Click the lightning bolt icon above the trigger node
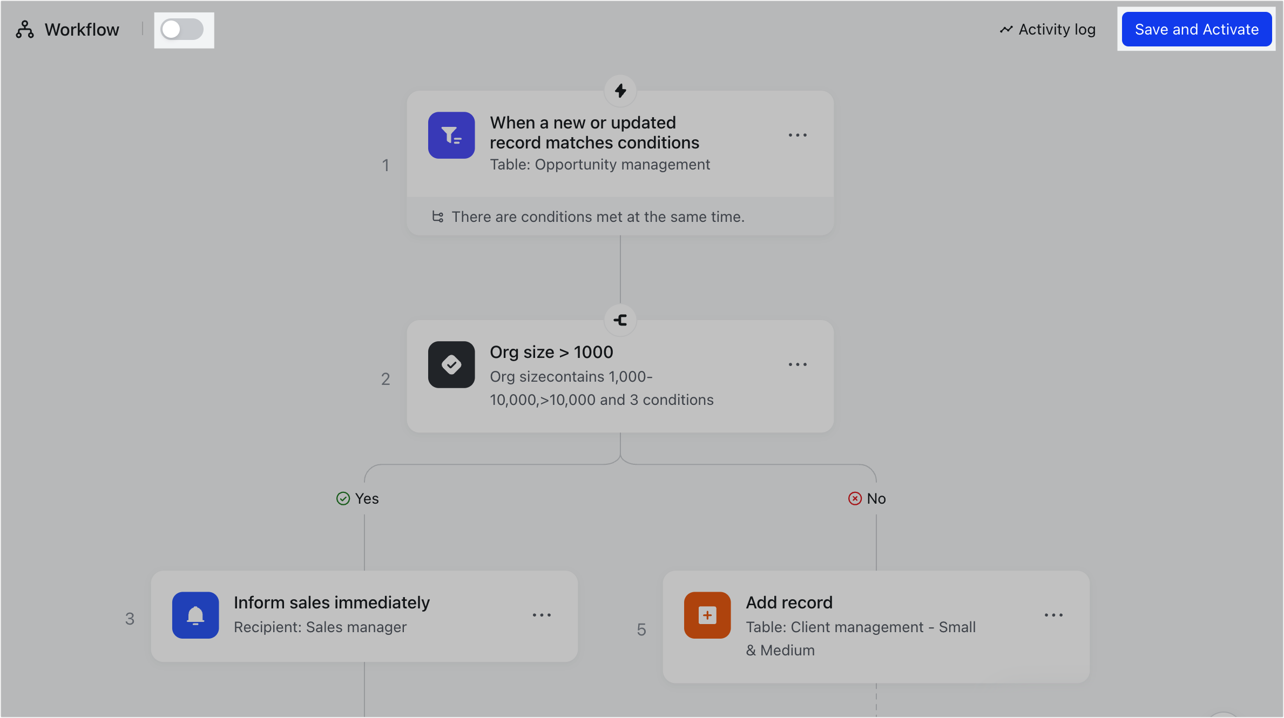1284x718 pixels. pos(620,90)
